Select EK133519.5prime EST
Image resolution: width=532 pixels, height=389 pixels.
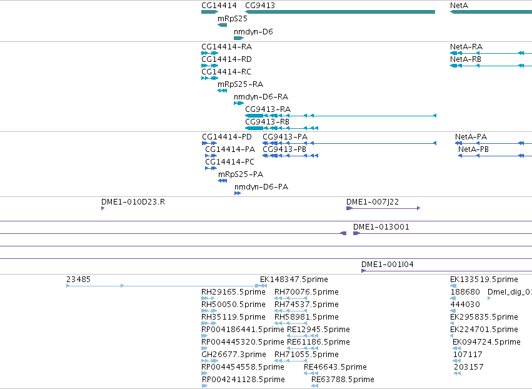coord(484,280)
